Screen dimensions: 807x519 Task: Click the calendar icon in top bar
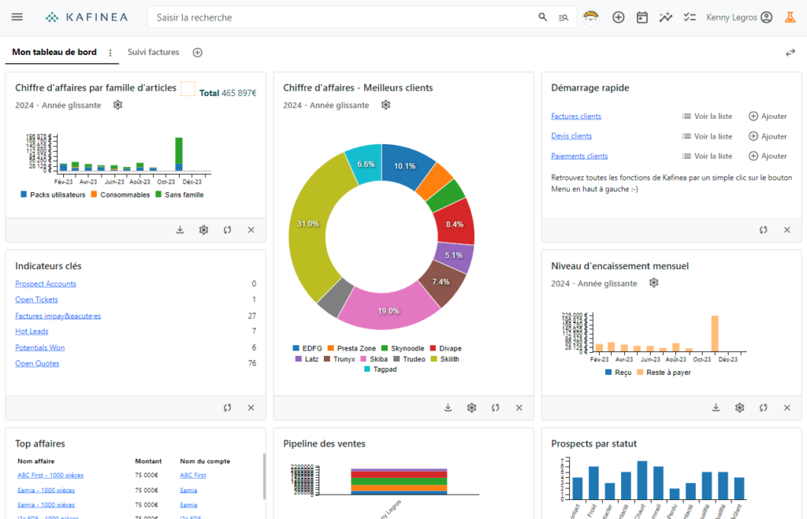pos(642,17)
